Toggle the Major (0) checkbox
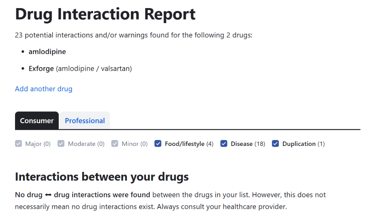The width and height of the screenshot is (372, 220). click(19, 144)
